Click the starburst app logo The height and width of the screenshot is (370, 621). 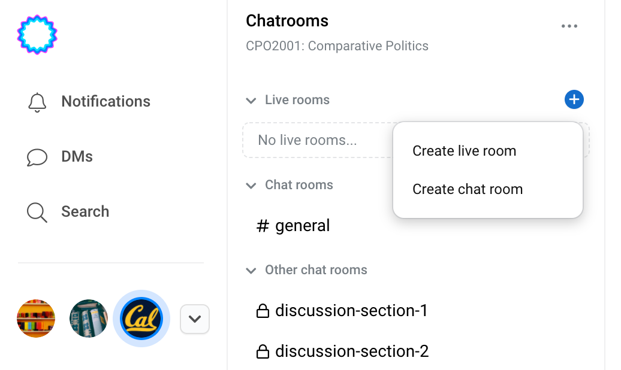pyautogui.click(x=37, y=35)
